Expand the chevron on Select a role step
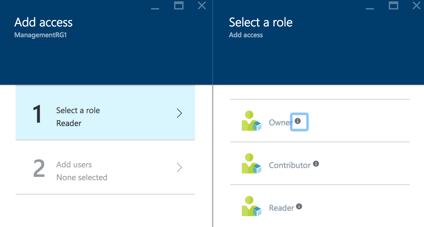The height and width of the screenshot is (227, 424). tap(179, 113)
